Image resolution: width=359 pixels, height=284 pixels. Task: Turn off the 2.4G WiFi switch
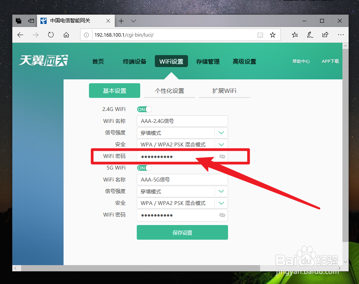[x=144, y=109]
